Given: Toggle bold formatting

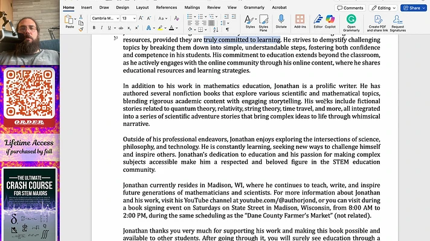Looking at the screenshot, I should tap(94, 28).
